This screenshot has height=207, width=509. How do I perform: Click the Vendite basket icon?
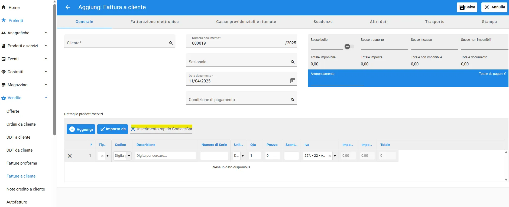pos(4,98)
